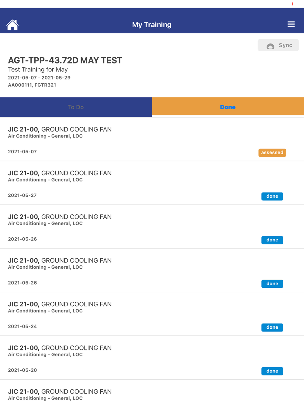This screenshot has width=304, height=405.
Task: Tap the cloud icon in Sync
Action: click(x=270, y=46)
